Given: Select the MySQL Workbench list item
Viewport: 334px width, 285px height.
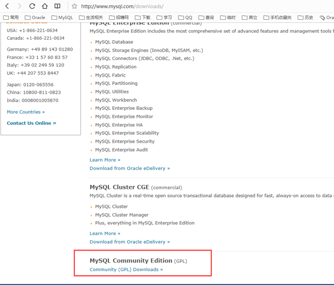Looking at the screenshot, I should (116, 100).
